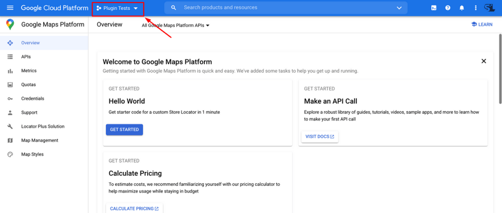Click the Google Maps pin logo
The height and width of the screenshot is (213, 502).
pos(10,24)
